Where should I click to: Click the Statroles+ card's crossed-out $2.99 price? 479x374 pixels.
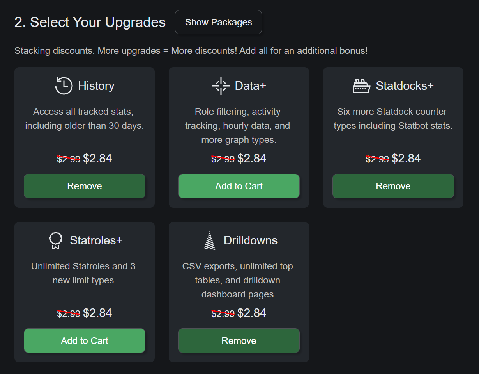click(69, 313)
